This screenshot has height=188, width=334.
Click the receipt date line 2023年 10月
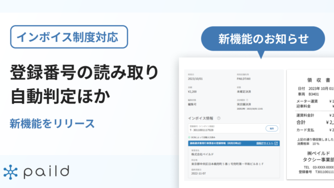click(x=316, y=88)
